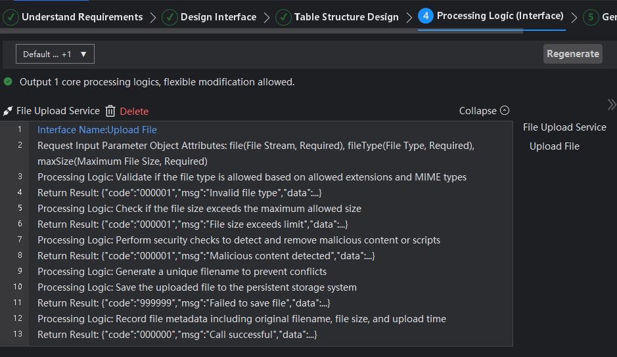Click the wrench icon next to File Upload Service
Screen dimensions: 617x357
pyautogui.click(x=8, y=112)
